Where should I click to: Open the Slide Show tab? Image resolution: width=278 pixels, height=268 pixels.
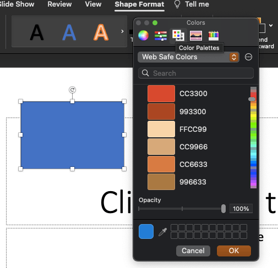[17, 4]
